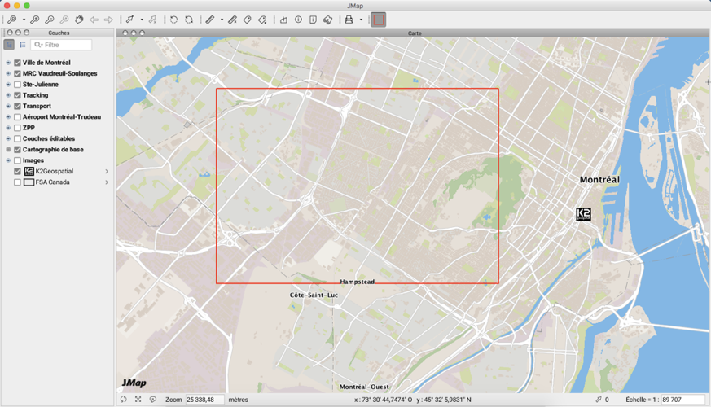Select the measure distance ruler tool
Screen dimensions: 711x407
click(x=209, y=19)
